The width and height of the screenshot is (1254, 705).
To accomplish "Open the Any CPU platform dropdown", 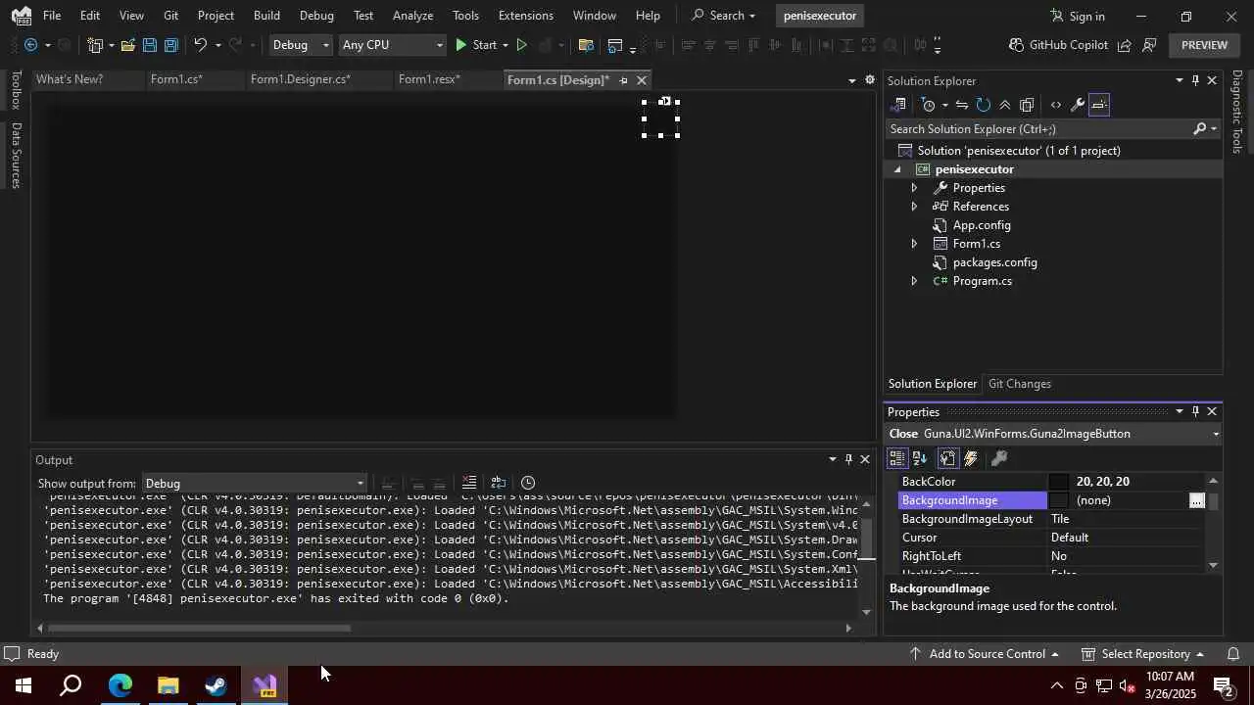I will [x=392, y=45].
